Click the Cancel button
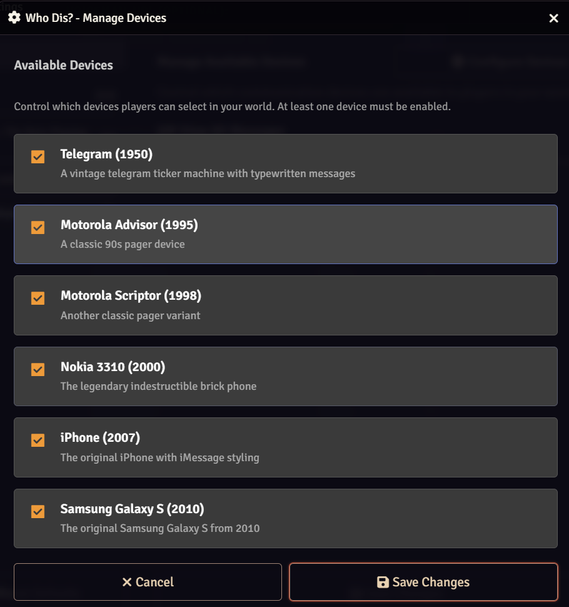The image size is (569, 607). click(148, 582)
